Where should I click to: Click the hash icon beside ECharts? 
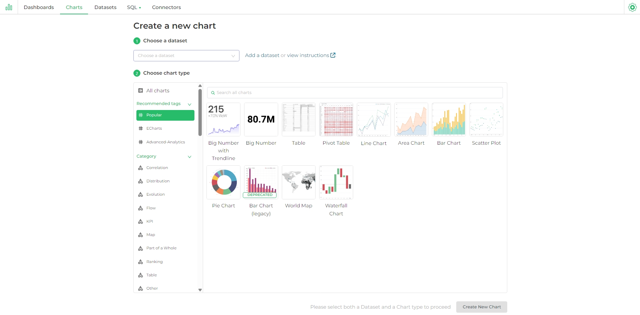click(x=141, y=128)
